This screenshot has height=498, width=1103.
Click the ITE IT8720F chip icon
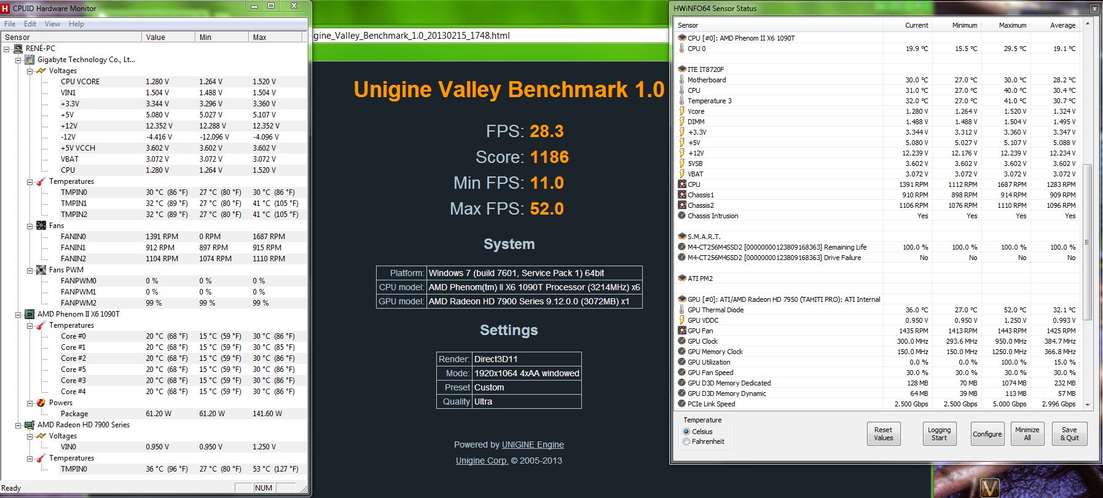(681, 69)
